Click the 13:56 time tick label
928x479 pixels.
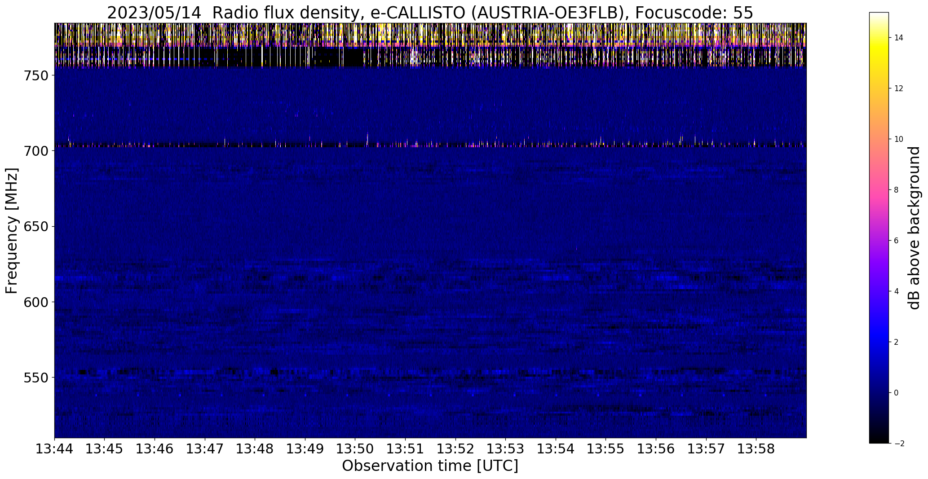[x=656, y=449]
